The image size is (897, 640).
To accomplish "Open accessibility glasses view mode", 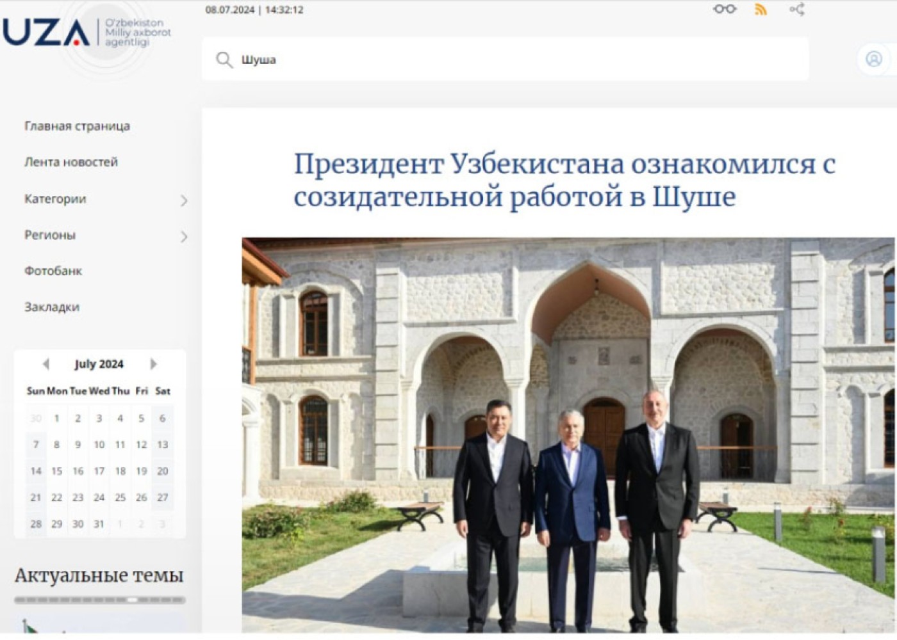I will [x=725, y=9].
